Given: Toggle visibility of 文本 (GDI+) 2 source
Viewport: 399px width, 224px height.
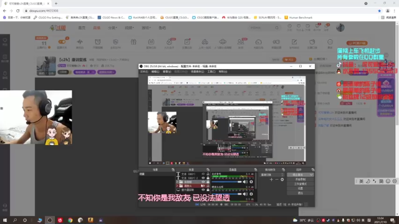Looking at the screenshot, I should [x=203, y=178].
